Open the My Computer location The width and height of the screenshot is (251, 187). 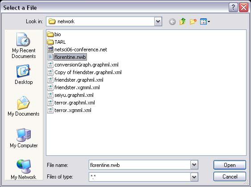pos(24,138)
